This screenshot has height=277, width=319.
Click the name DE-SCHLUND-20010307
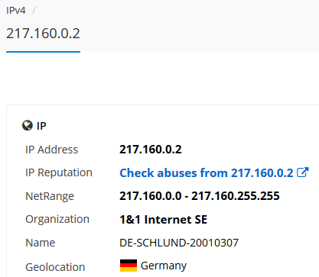click(179, 243)
